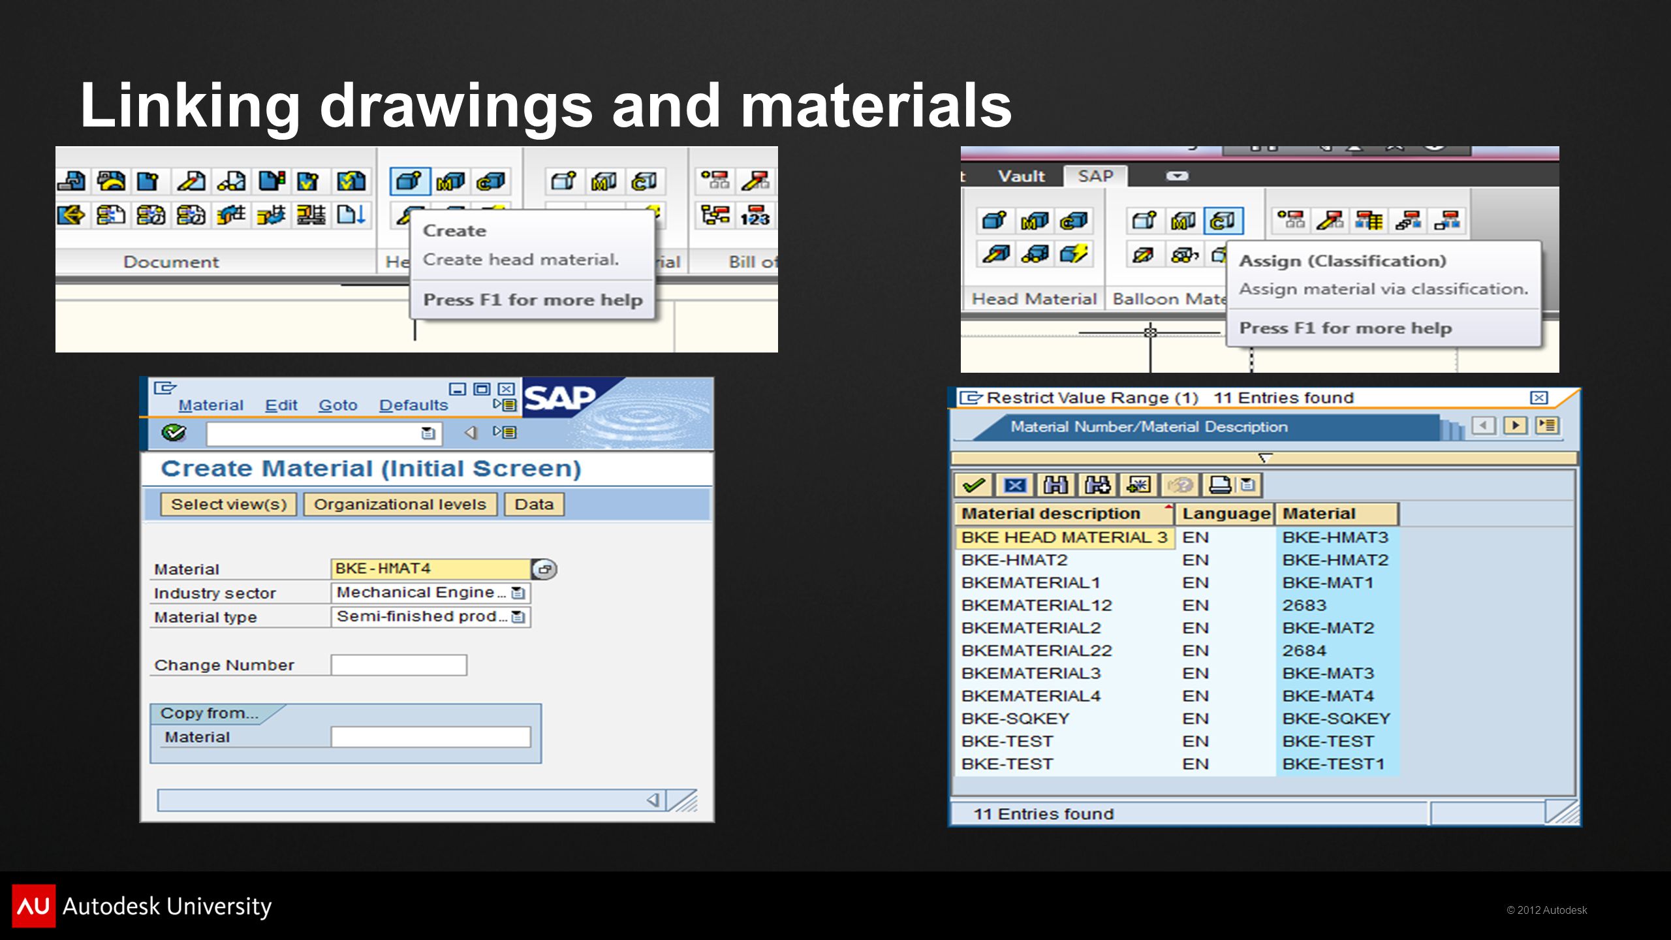Open the tab list icon in Restrict Value Range
This screenshot has height=940, width=1671.
point(1548,426)
